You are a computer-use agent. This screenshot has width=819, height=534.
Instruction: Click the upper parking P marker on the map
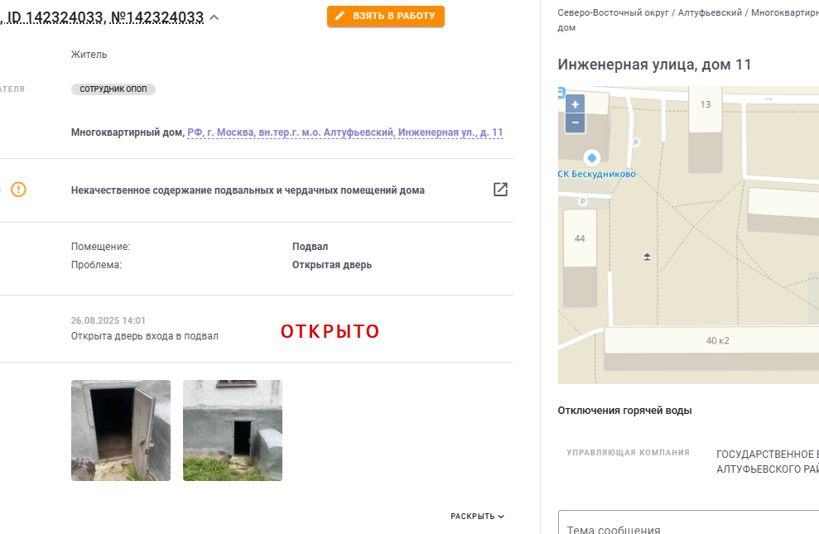[636, 142]
